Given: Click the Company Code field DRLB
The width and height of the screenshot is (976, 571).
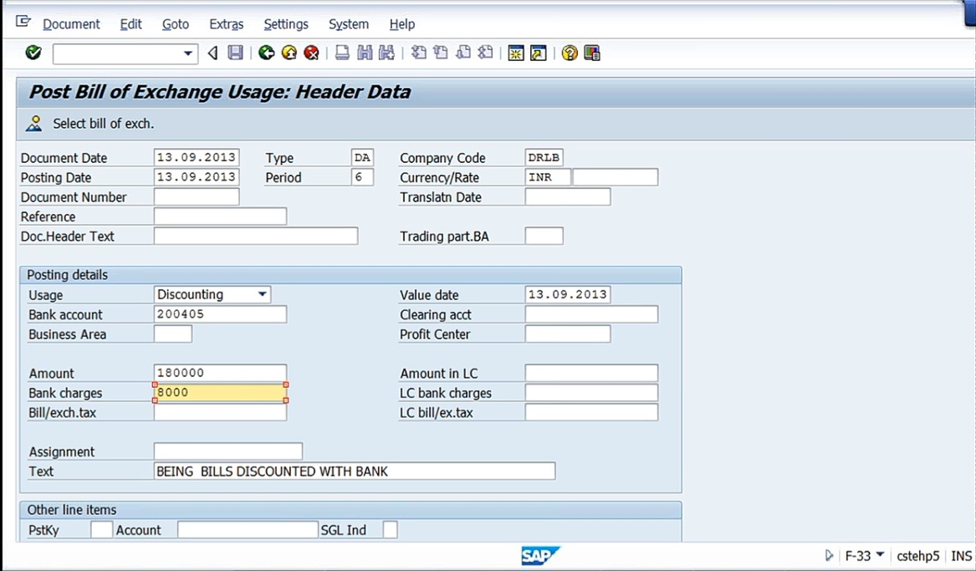Looking at the screenshot, I should [544, 157].
